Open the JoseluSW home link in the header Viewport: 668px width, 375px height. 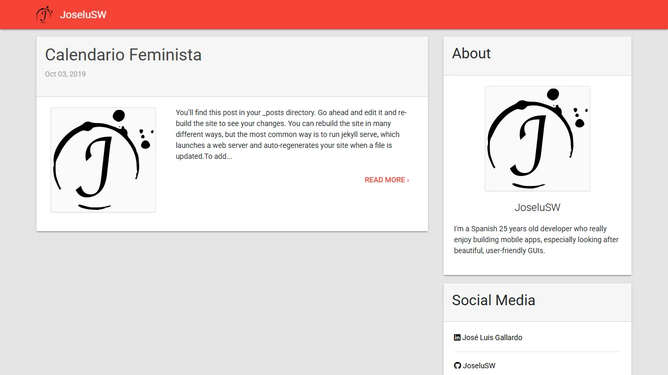tap(83, 15)
